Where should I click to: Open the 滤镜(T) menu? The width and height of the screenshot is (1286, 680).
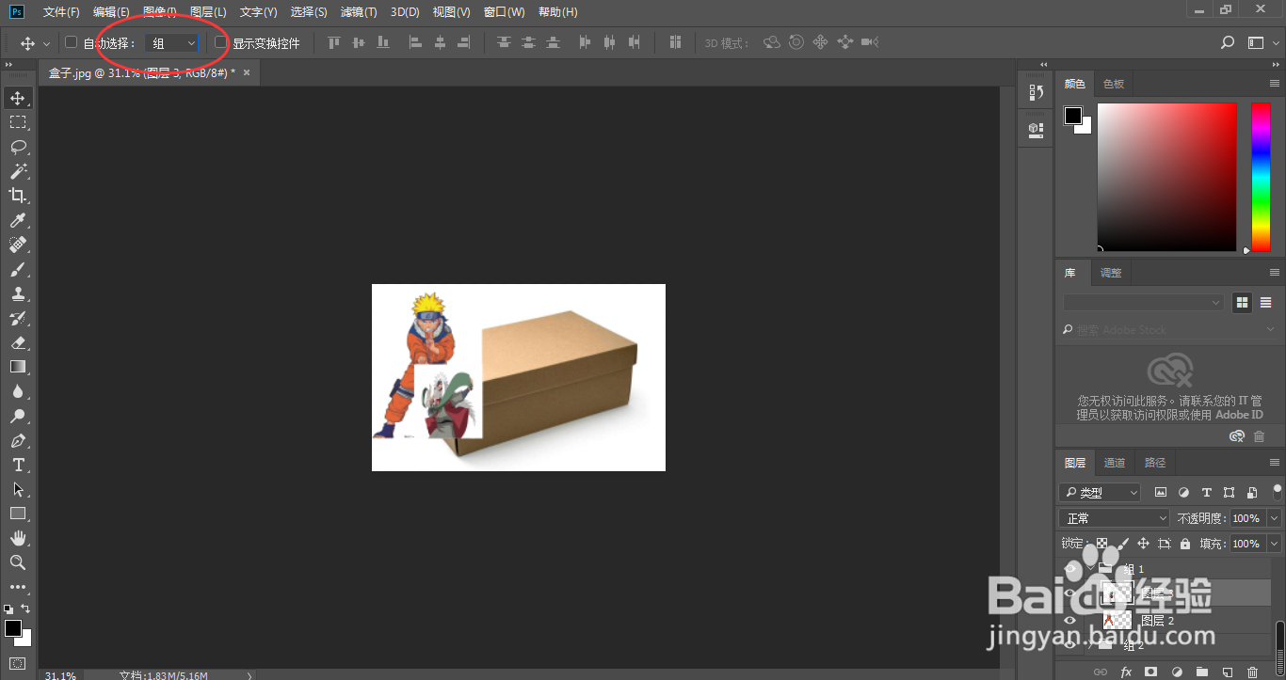pos(359,12)
